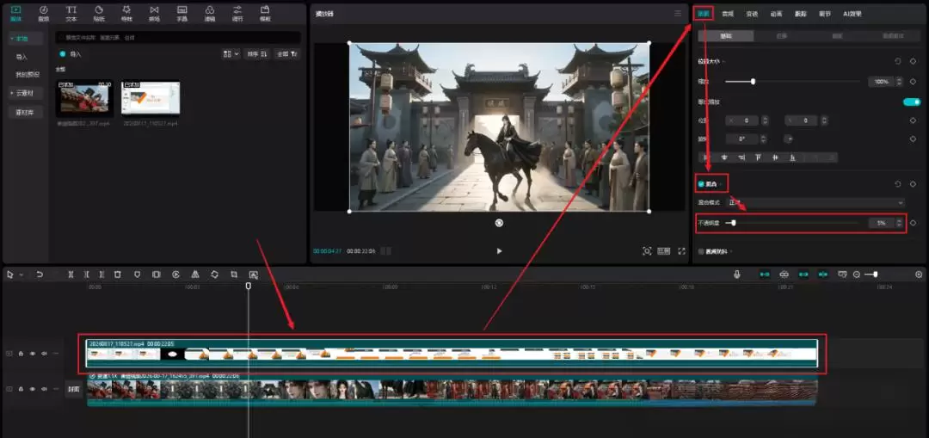Toggle the uniform scaling switch
The image size is (929, 438).
912,102
